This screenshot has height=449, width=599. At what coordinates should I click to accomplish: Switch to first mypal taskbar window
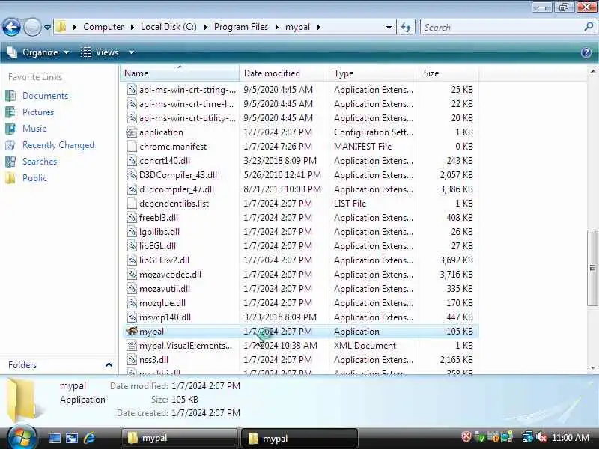click(x=179, y=438)
